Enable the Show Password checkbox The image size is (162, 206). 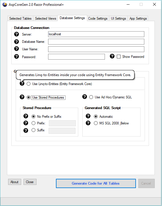click(119, 57)
